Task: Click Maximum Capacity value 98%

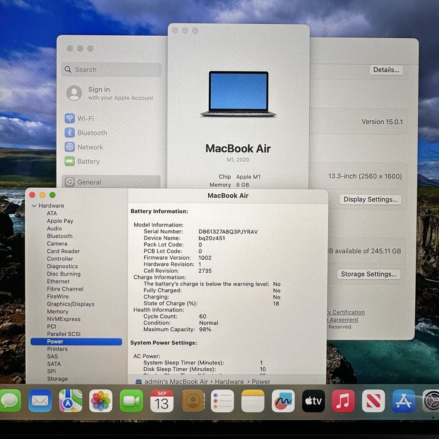Action: pyautogui.click(x=205, y=329)
